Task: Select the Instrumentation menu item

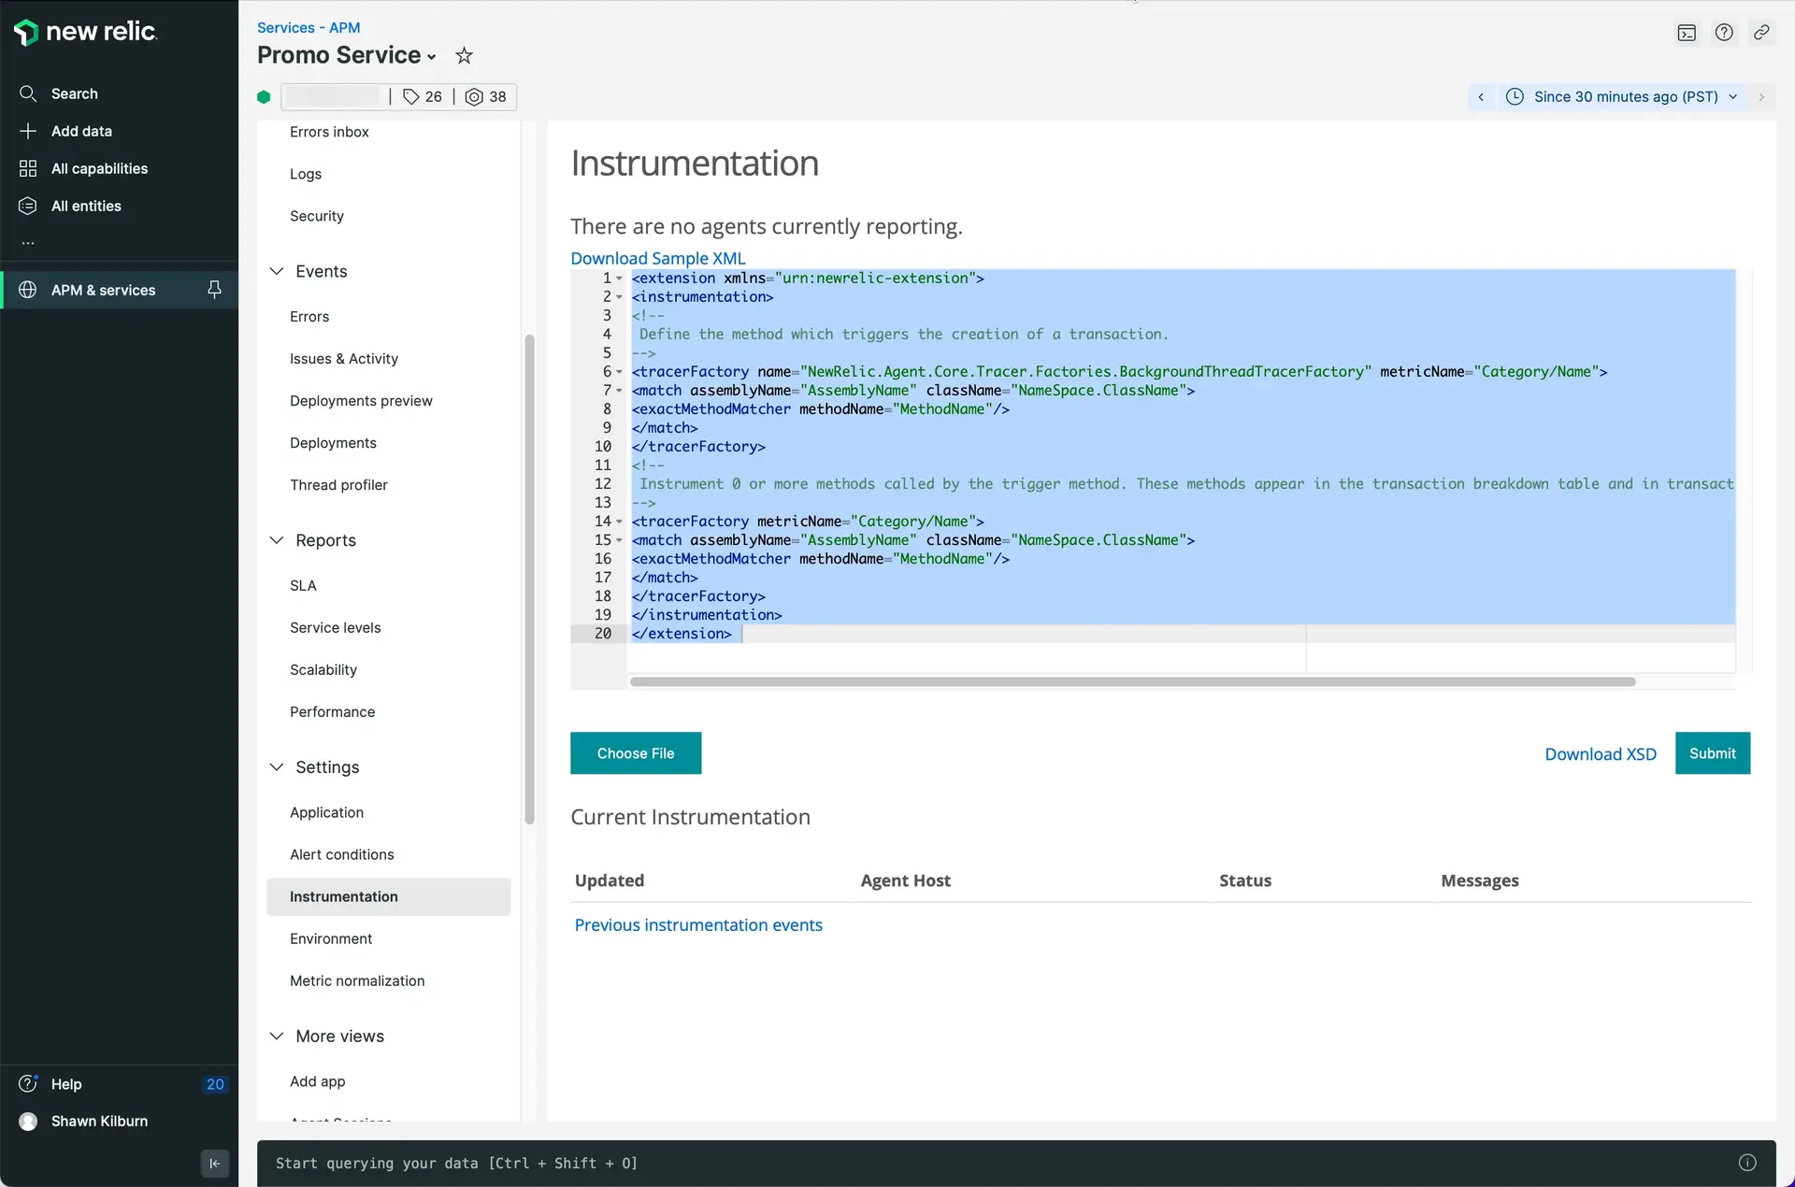Action: (x=343, y=895)
